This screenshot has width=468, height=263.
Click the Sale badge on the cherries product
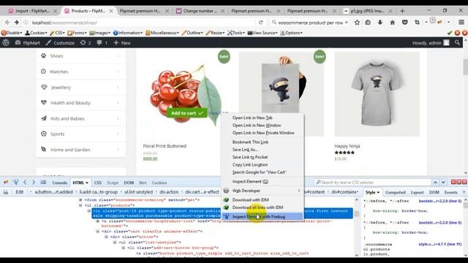pyautogui.click(x=224, y=57)
